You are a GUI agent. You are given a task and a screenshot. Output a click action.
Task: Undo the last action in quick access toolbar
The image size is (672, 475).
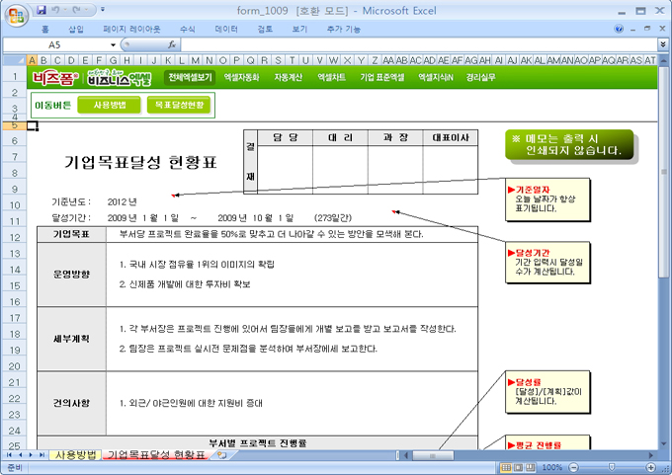pos(55,10)
